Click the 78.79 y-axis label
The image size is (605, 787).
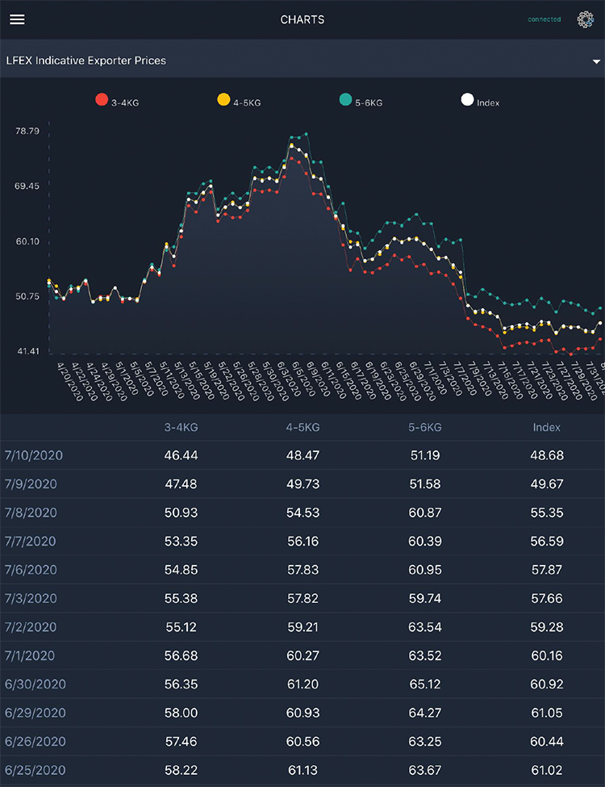pyautogui.click(x=27, y=132)
